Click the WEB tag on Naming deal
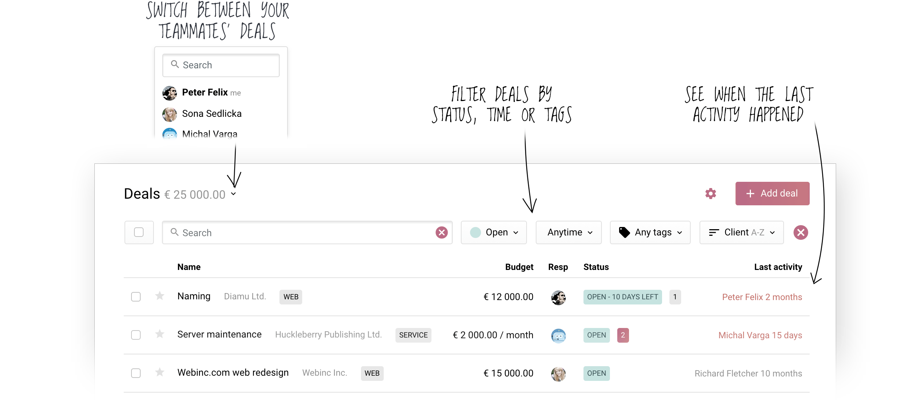 [x=291, y=297]
